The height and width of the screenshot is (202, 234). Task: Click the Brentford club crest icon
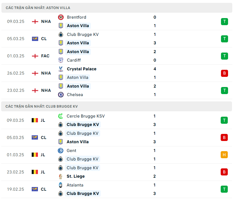61,17
